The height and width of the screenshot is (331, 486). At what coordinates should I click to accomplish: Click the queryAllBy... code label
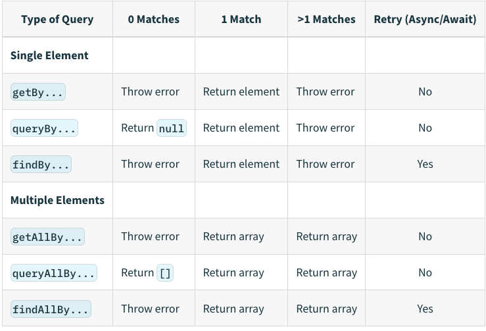point(54,273)
